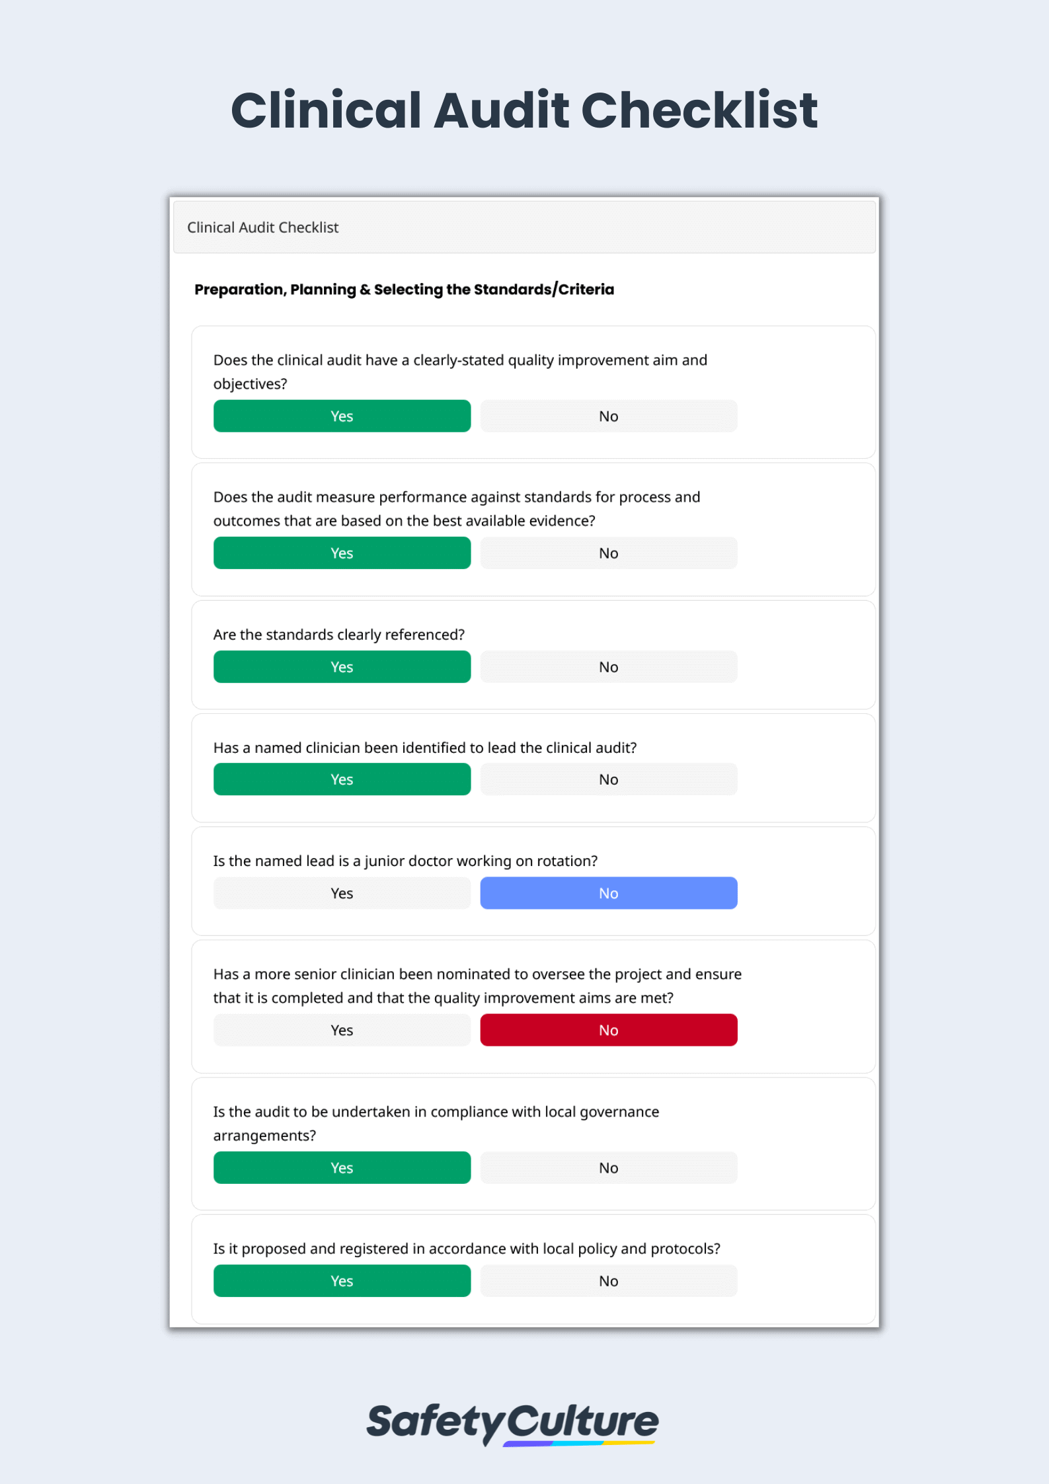1049x1484 pixels.
Task: Select No for registered per local policy and protocols
Action: click(608, 1280)
